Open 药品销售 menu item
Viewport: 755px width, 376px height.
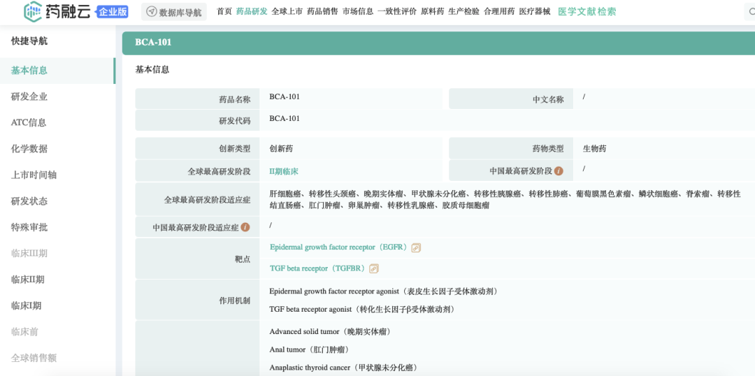point(322,12)
